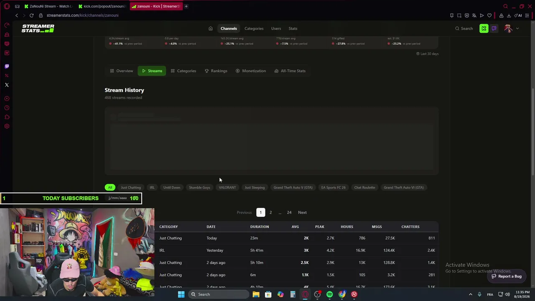
Task: Open the browser AI assistant
Action: coord(518,15)
